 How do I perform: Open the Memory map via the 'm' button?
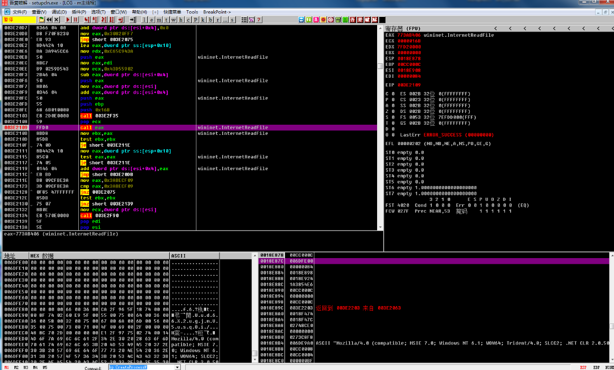coord(159,19)
